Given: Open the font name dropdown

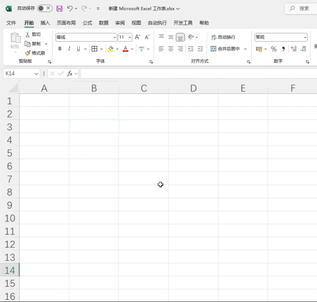Looking at the screenshot, I should [x=114, y=38].
